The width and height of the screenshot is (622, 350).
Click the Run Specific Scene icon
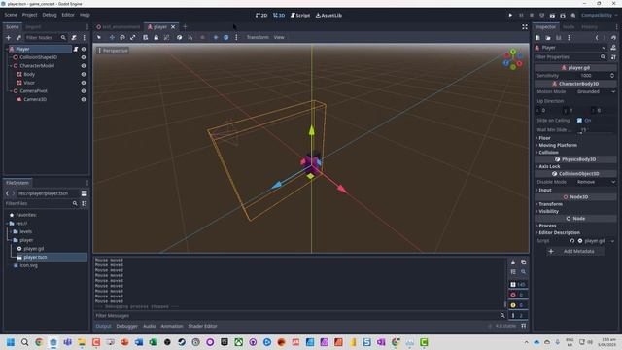(563, 16)
